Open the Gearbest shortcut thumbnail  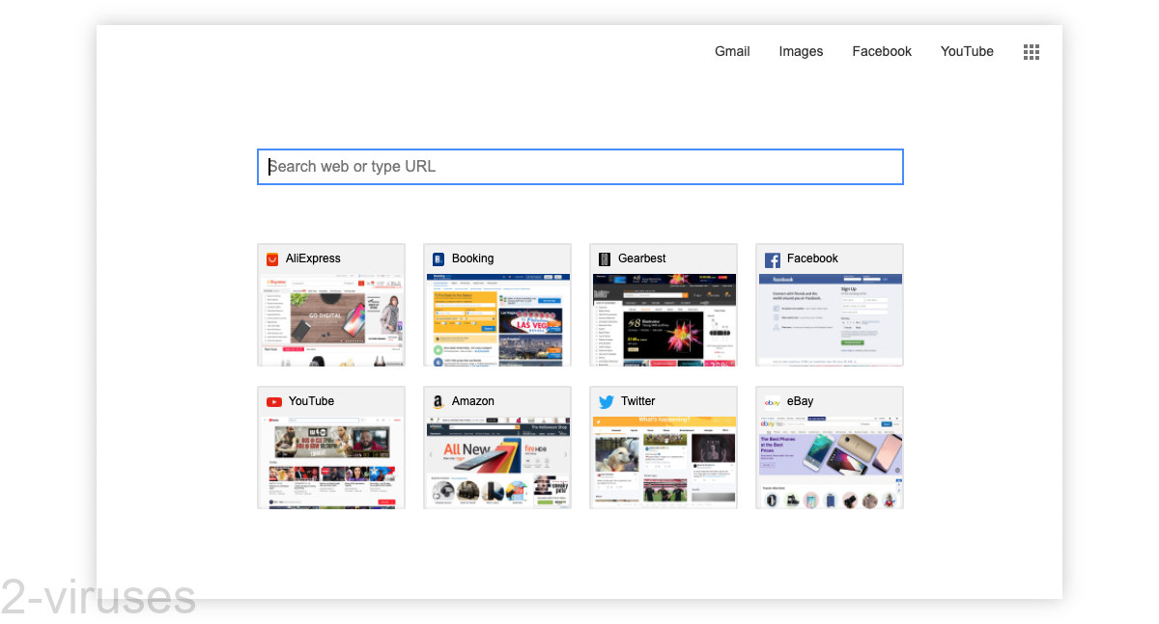pyautogui.click(x=663, y=318)
